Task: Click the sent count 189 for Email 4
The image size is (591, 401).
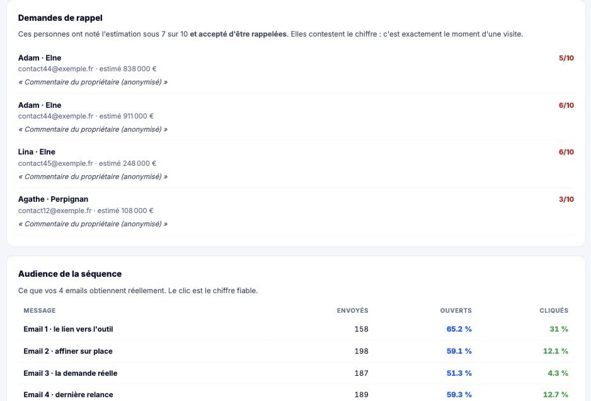Action: pyautogui.click(x=361, y=395)
